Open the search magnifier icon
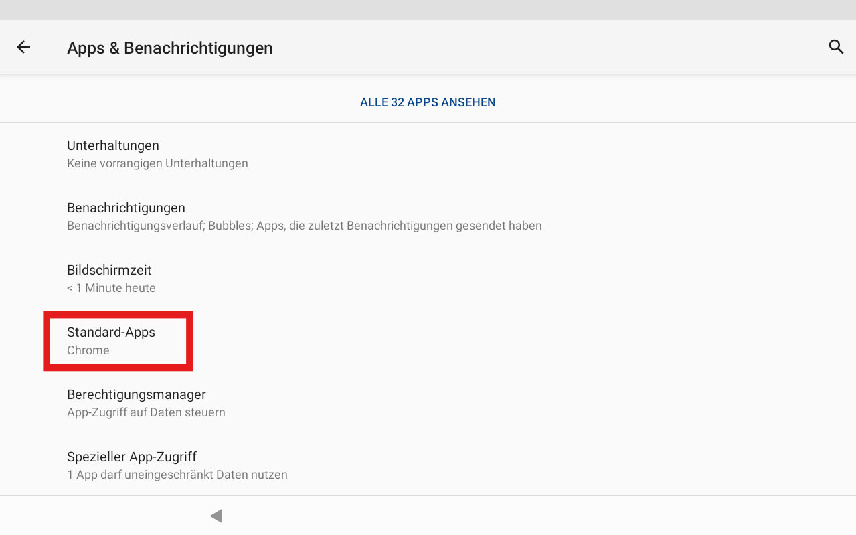856x535 pixels. tap(836, 46)
